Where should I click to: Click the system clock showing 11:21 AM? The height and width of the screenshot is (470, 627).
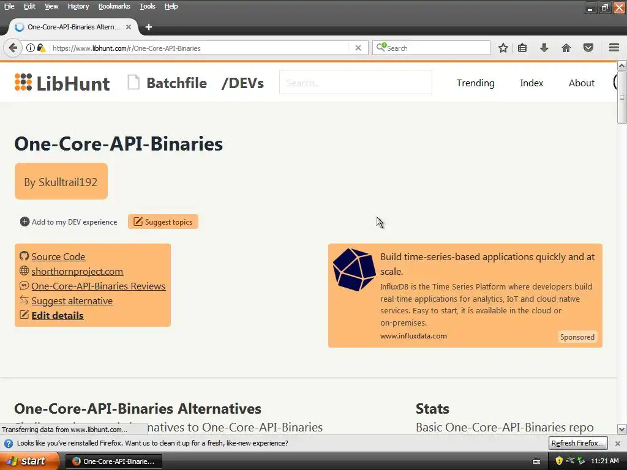click(x=604, y=461)
